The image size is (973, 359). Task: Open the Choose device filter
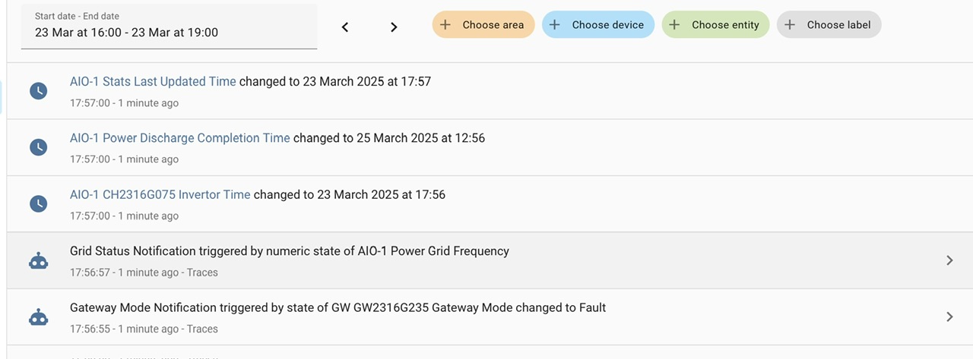click(598, 24)
